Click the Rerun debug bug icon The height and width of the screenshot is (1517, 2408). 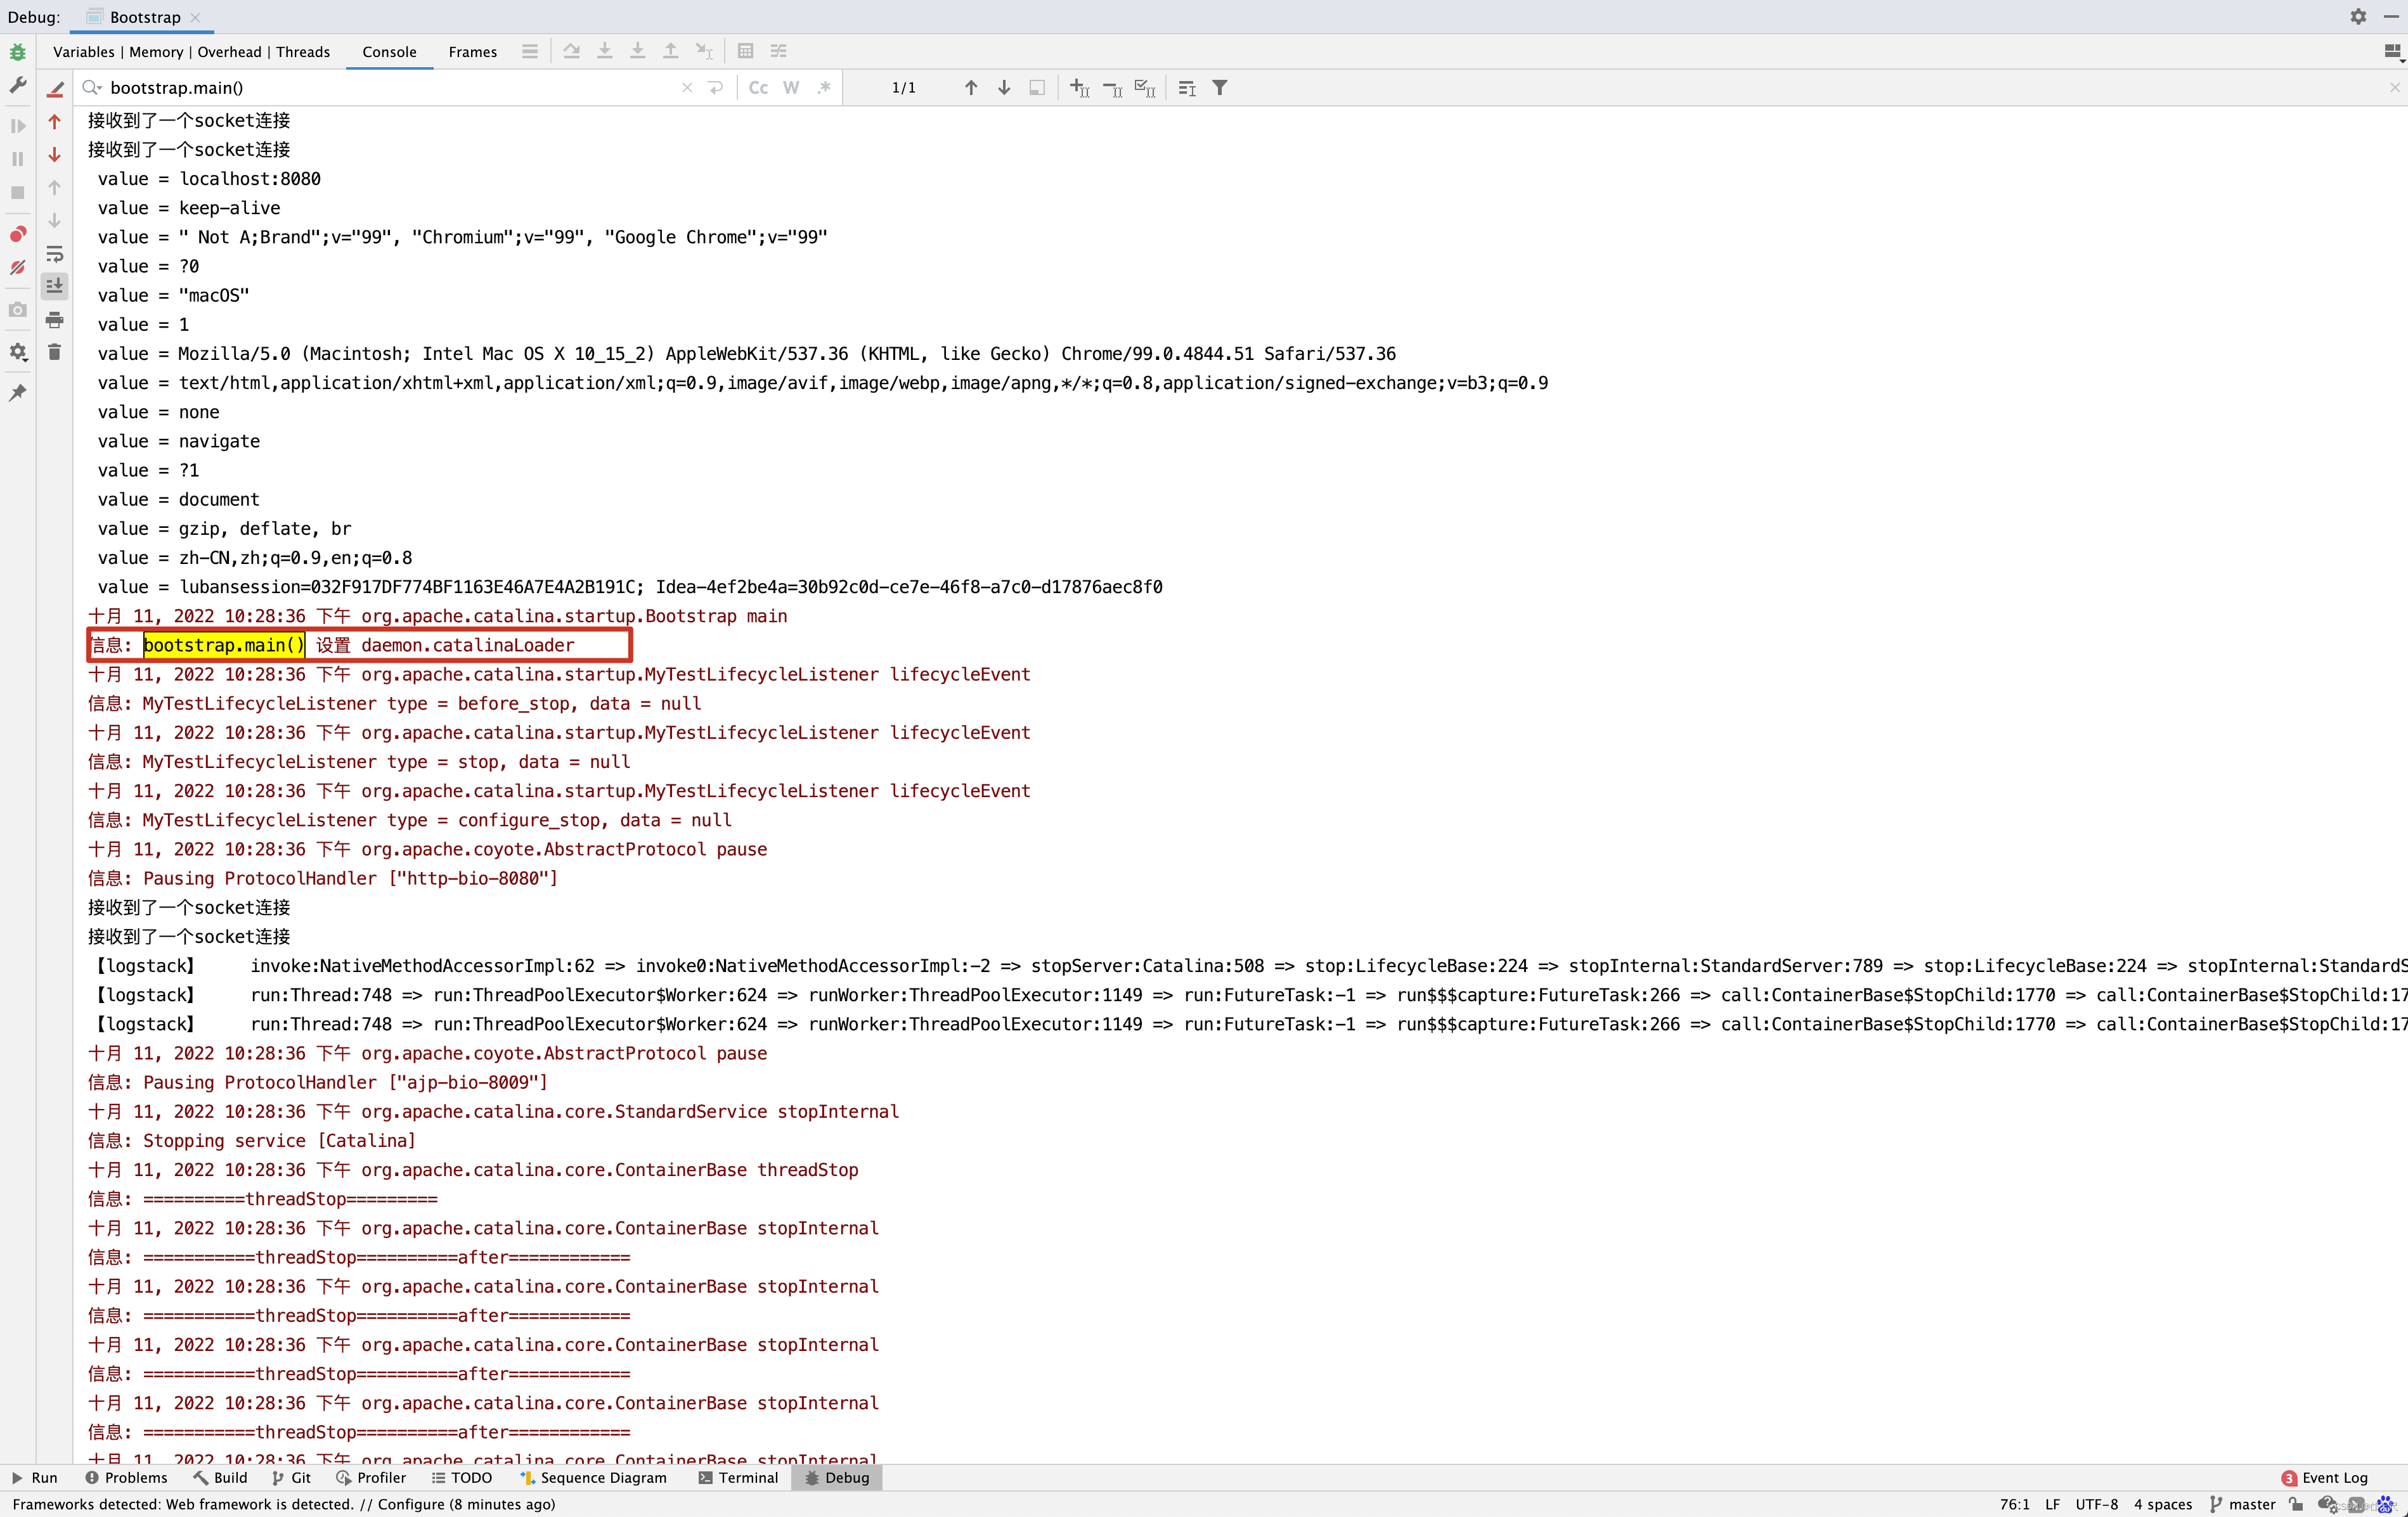tap(17, 52)
